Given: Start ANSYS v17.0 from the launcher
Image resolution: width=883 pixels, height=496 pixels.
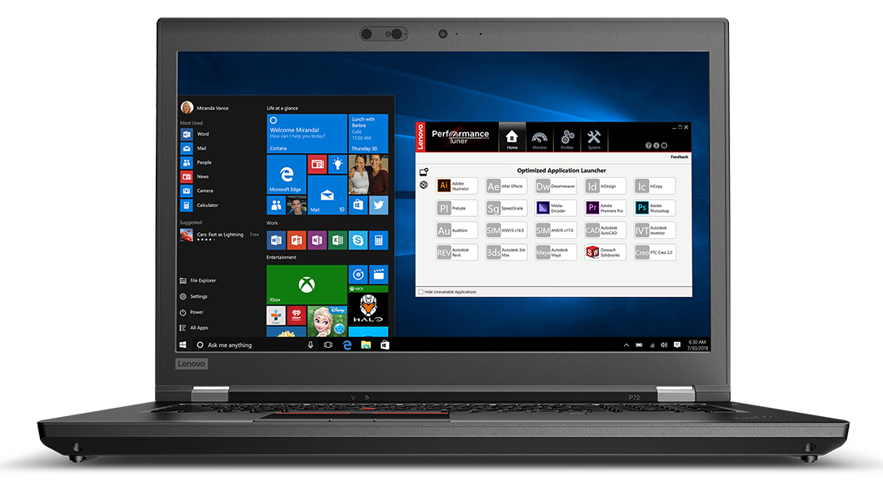Looking at the screenshot, I should pos(556,231).
